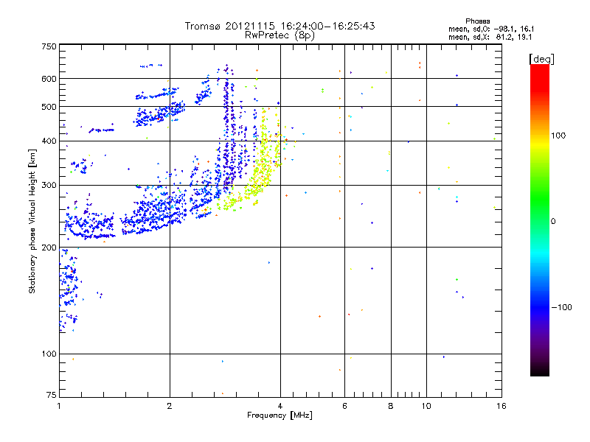
Task: Click the 75 tick label at axis bottom
Action: (x=52, y=395)
